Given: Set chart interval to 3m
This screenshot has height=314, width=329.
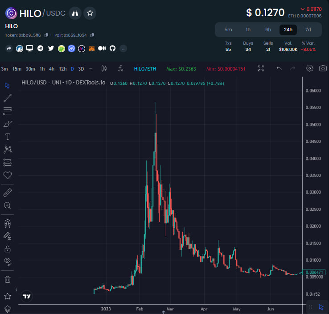Looking at the screenshot, I should 4,69.
